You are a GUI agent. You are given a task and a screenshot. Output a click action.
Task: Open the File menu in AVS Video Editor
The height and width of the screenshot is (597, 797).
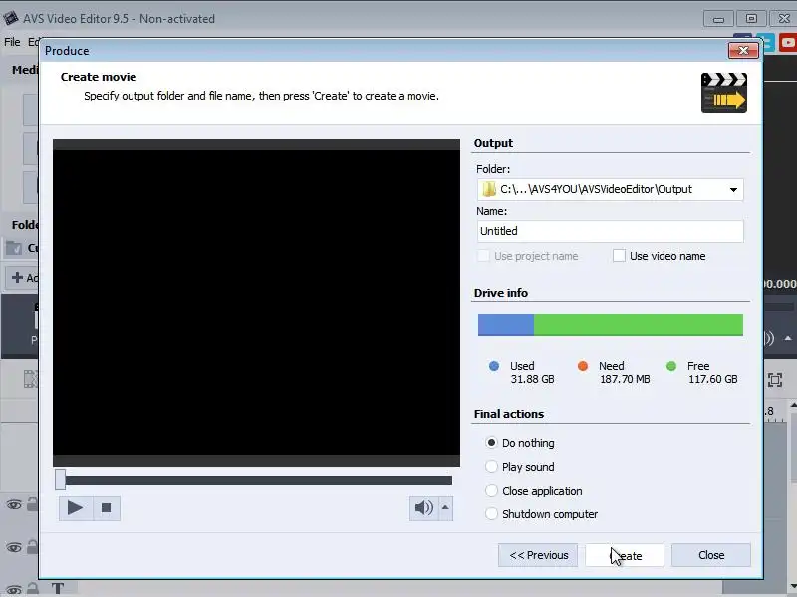pos(12,42)
